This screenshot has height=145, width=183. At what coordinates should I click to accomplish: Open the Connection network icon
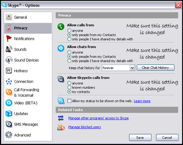pos(9,81)
